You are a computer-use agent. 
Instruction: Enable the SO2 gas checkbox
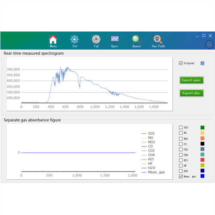(181, 127)
